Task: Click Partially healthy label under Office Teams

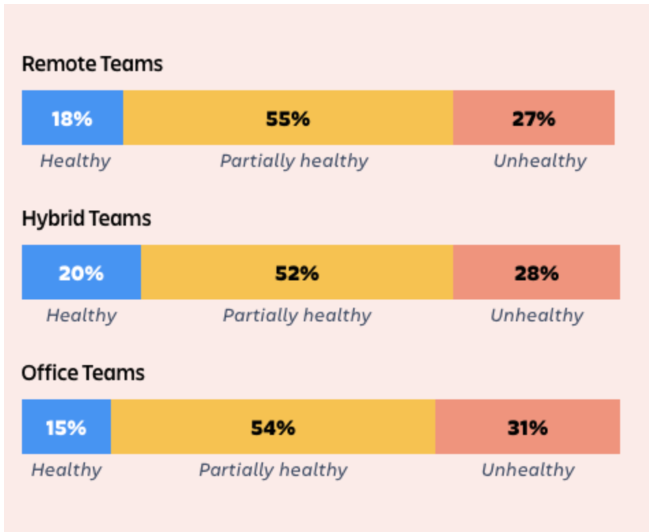Action: (273, 470)
